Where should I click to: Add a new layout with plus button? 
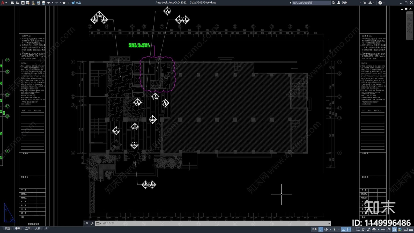coord(46,228)
